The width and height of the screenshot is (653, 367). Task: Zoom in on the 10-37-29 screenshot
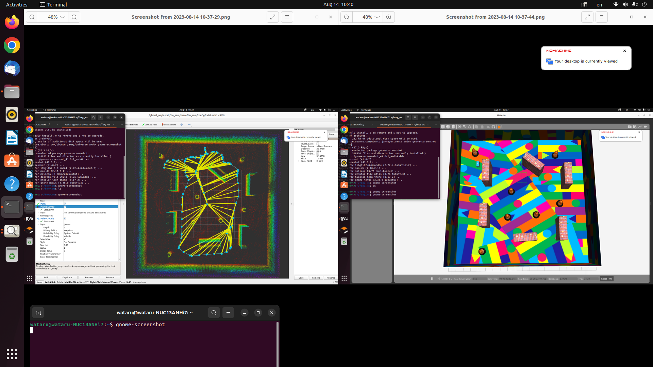tap(74, 17)
